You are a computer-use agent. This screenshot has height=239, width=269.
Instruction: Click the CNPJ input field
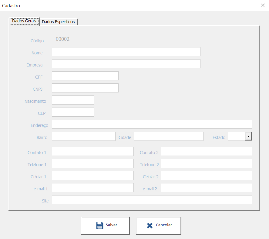click(x=85, y=88)
